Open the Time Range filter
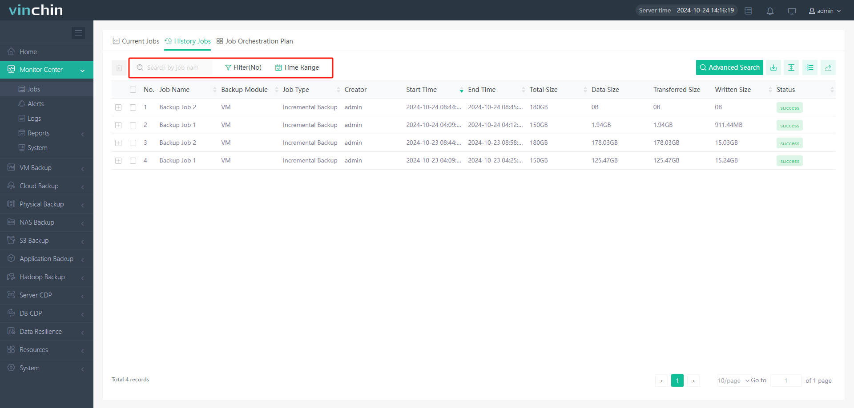 (x=297, y=67)
